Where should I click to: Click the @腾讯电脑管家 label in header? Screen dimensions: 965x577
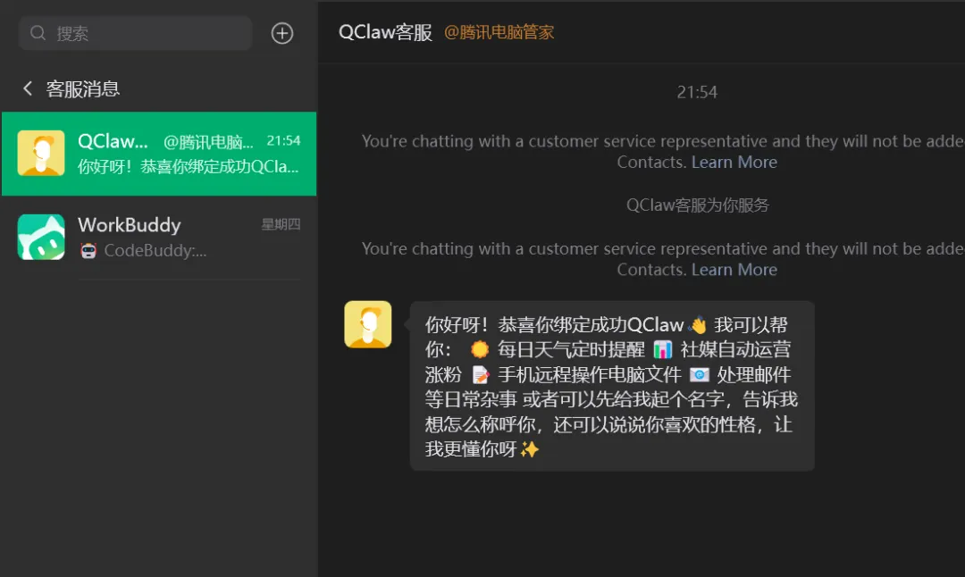(499, 32)
